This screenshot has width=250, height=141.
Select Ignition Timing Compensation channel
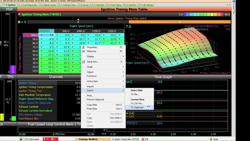tap(50, 87)
